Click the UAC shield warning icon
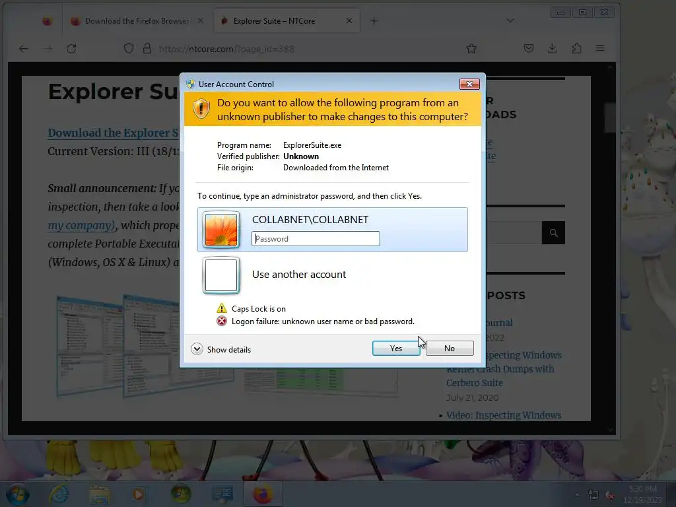Screen dimensions: 676x507 [201, 109]
